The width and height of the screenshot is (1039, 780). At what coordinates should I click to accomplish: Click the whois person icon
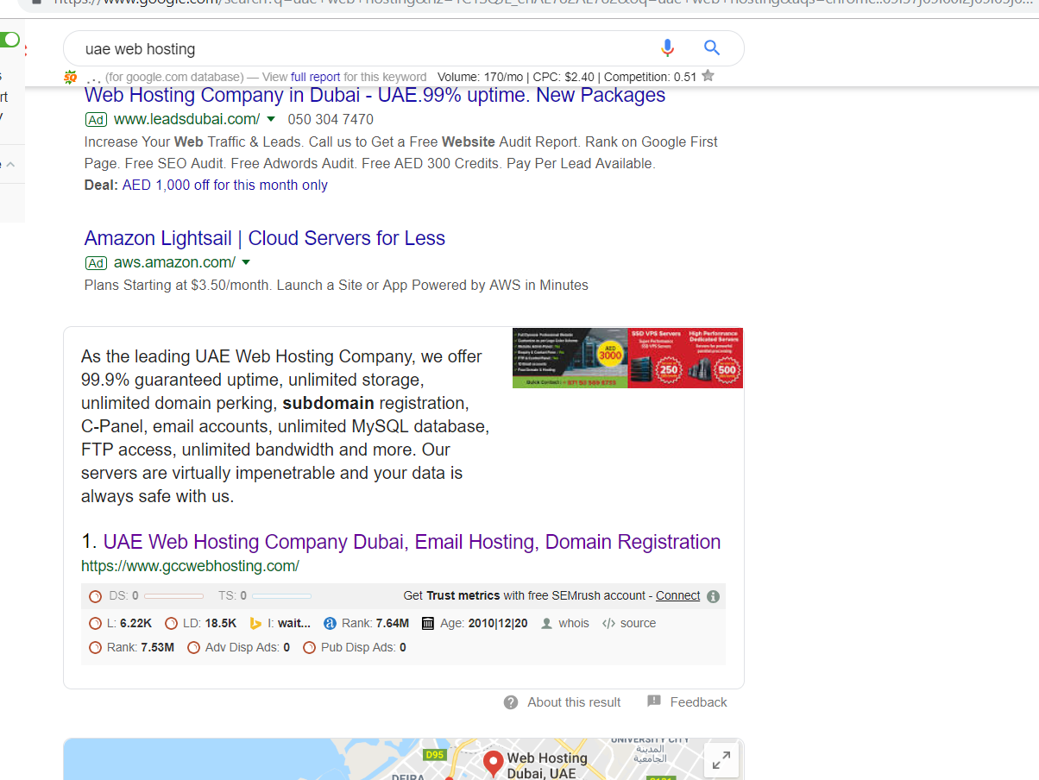point(546,623)
